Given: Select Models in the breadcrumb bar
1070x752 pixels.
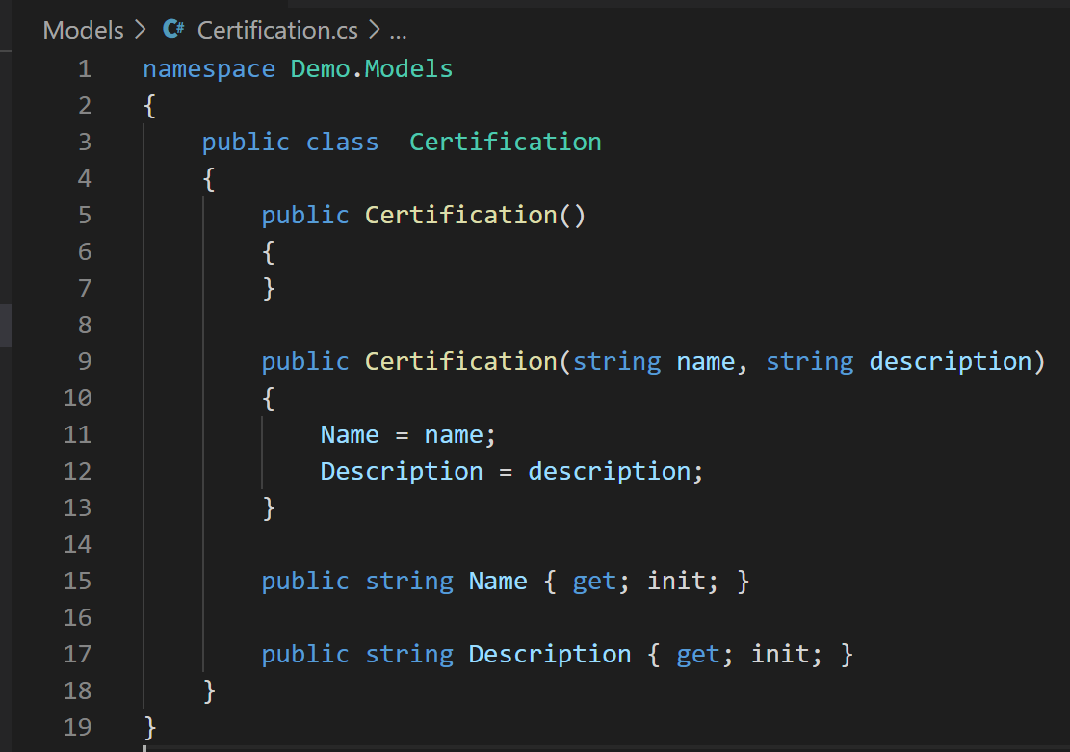Looking at the screenshot, I should 82,30.
